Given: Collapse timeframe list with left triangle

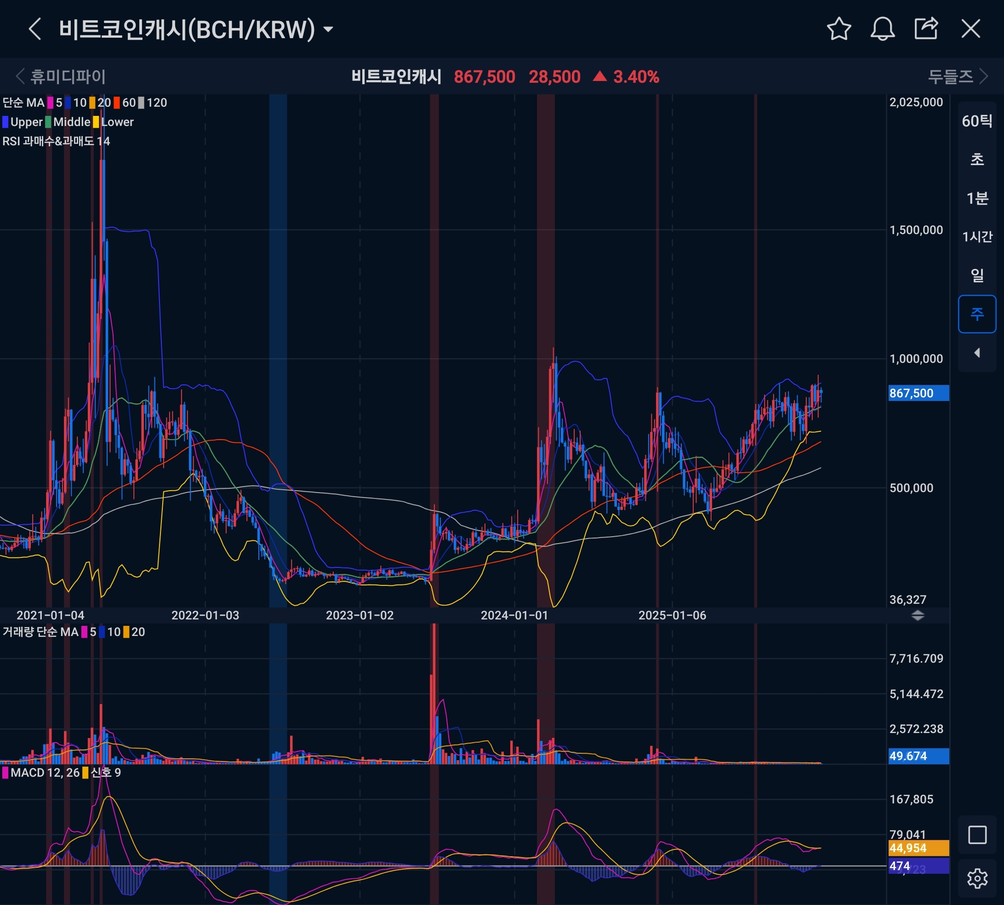Looking at the screenshot, I should click(x=977, y=353).
